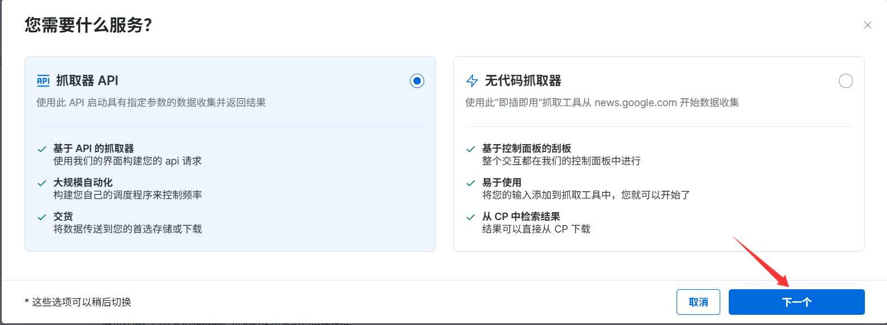Image resolution: width=887 pixels, height=325 pixels.
Task: Click the checkmark beside 大规模自动化
Action: [42, 183]
